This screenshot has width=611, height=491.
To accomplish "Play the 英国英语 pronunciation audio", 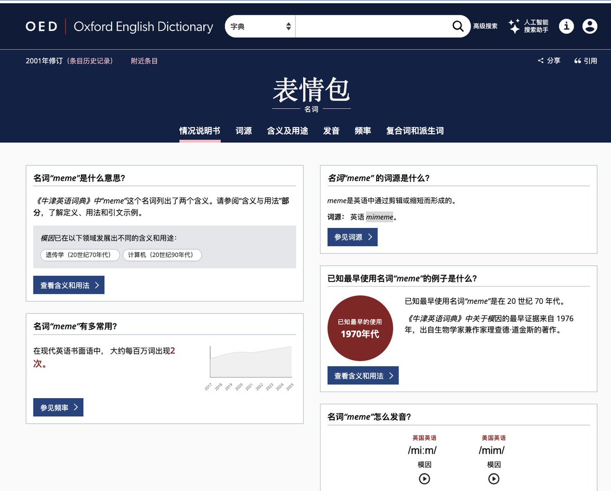I will coord(424,479).
